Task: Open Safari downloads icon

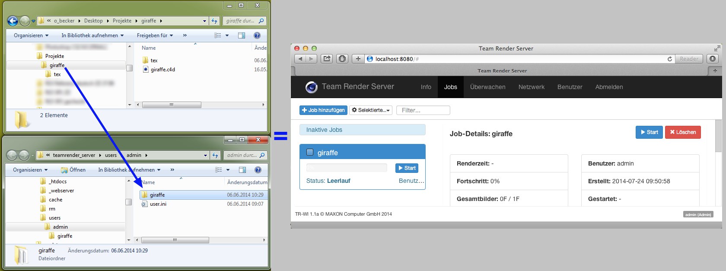Action: point(713,59)
